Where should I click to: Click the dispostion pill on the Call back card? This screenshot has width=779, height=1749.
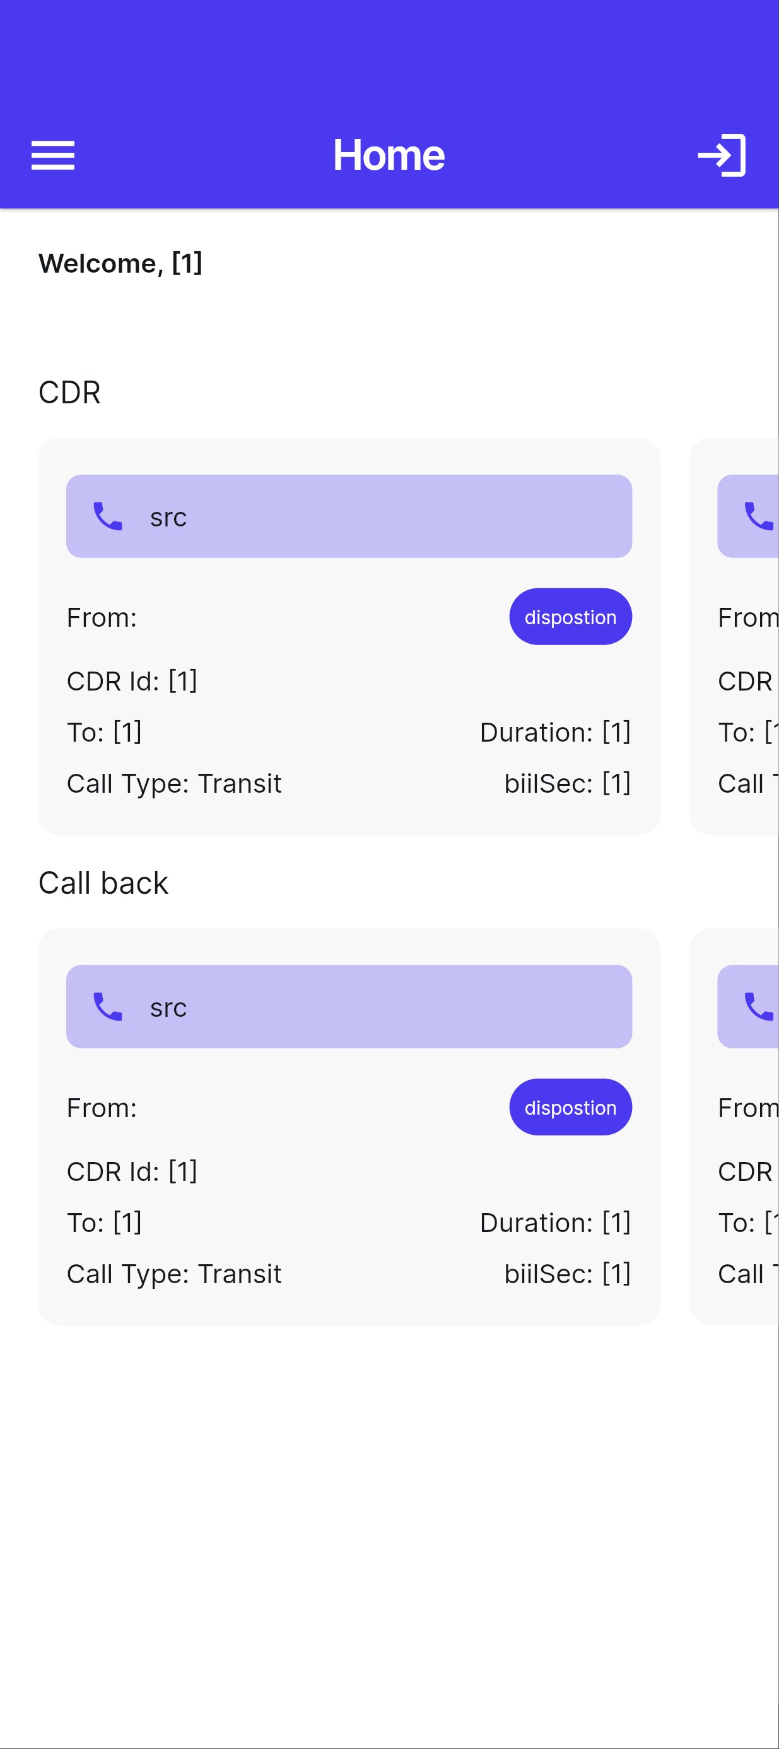click(x=570, y=1106)
